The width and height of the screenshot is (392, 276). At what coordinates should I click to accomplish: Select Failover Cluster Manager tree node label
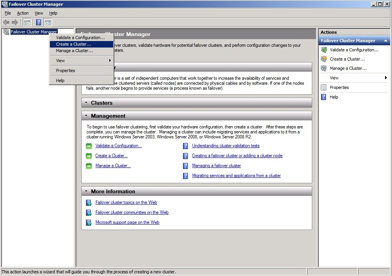[34, 32]
